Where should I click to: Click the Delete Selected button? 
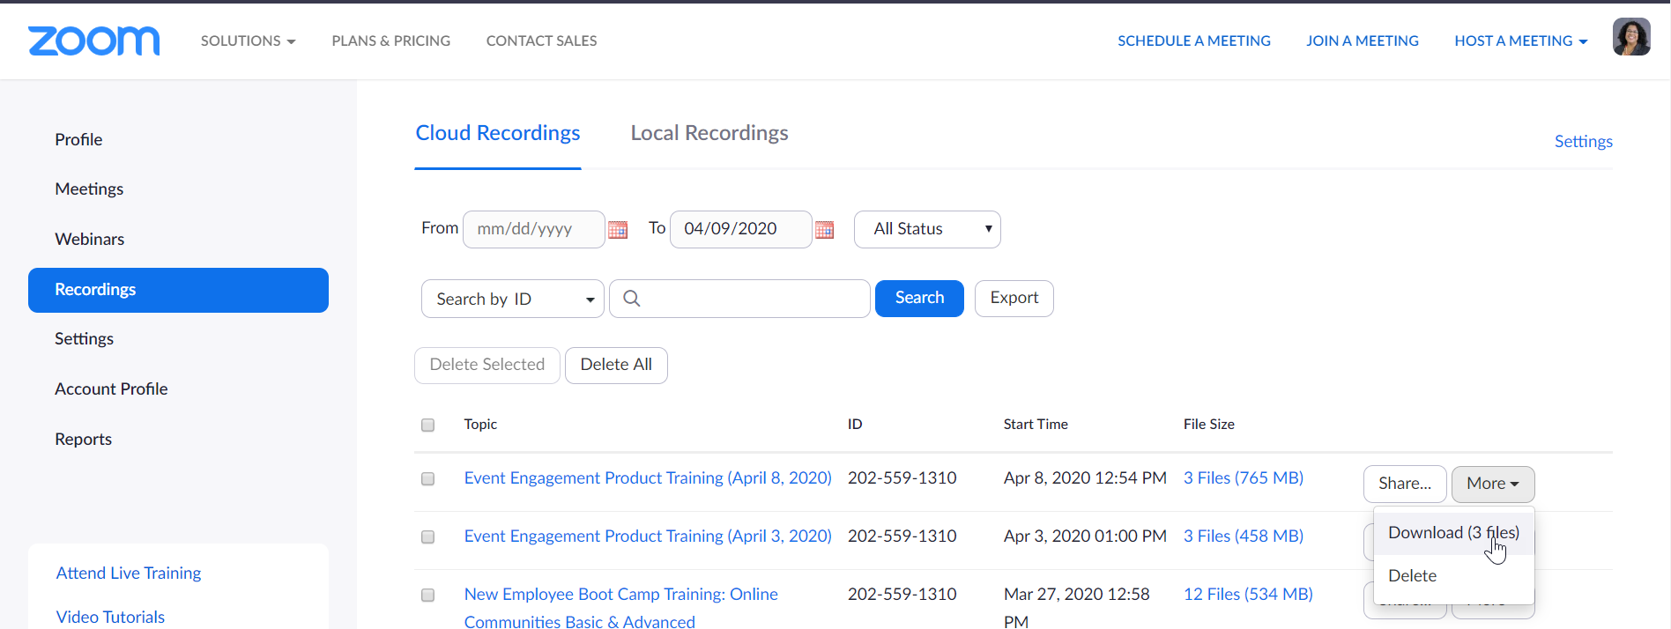[487, 365]
